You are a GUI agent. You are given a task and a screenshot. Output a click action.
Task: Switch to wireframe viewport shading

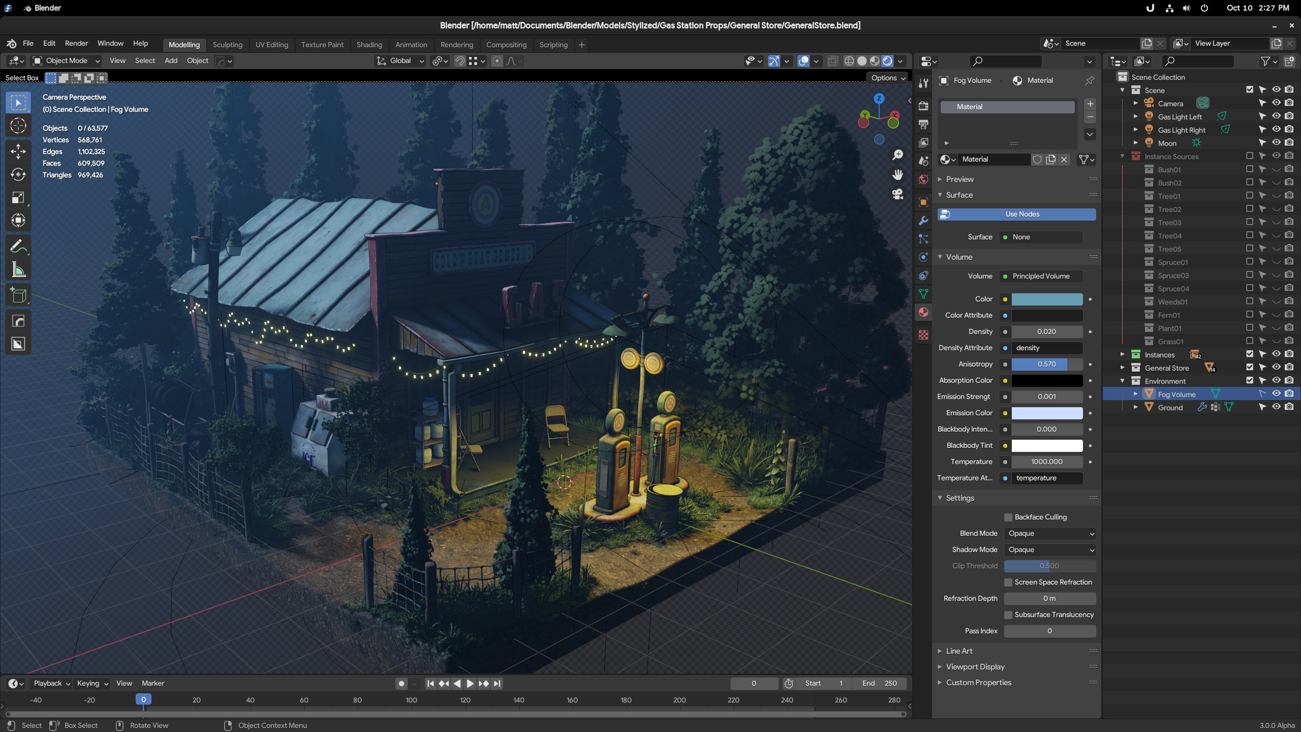(849, 61)
